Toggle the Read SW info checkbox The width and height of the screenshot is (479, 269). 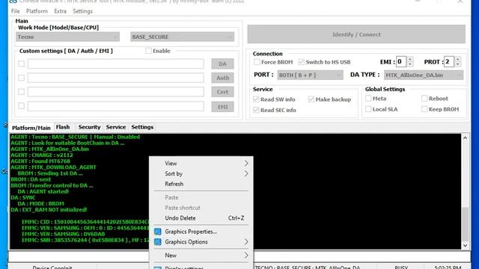click(256, 99)
